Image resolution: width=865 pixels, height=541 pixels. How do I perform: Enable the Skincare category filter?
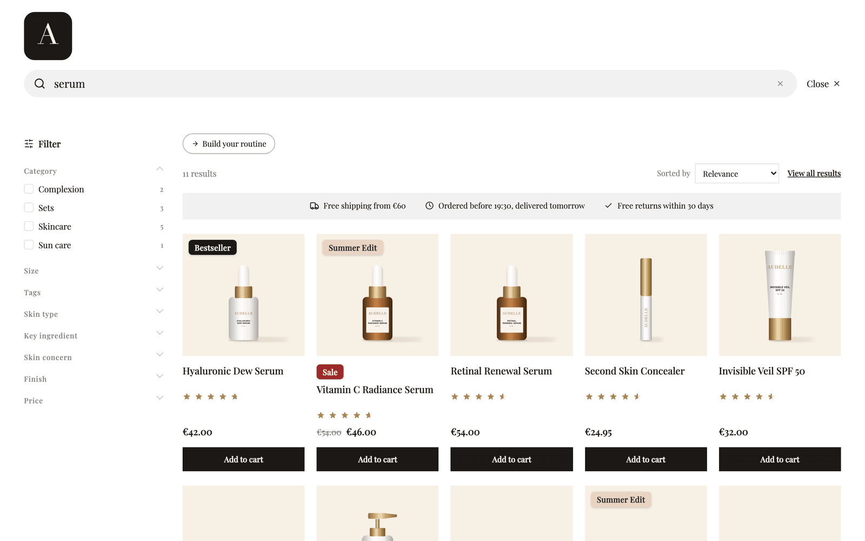(x=29, y=226)
